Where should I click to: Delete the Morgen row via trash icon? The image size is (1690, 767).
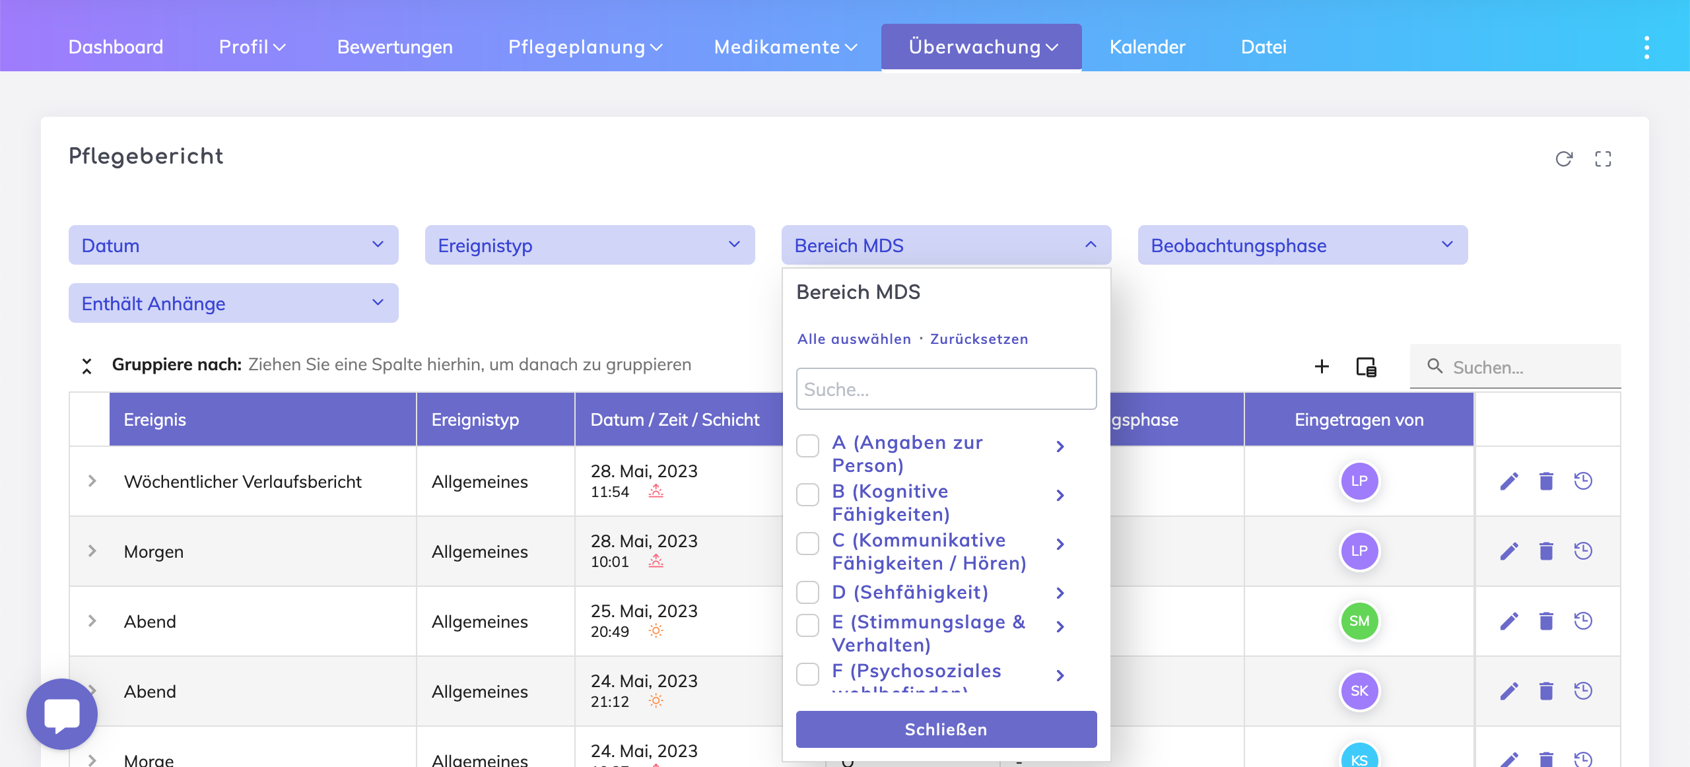(1546, 551)
